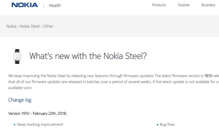Open the Products menu

pyautogui.click(x=159, y=5)
